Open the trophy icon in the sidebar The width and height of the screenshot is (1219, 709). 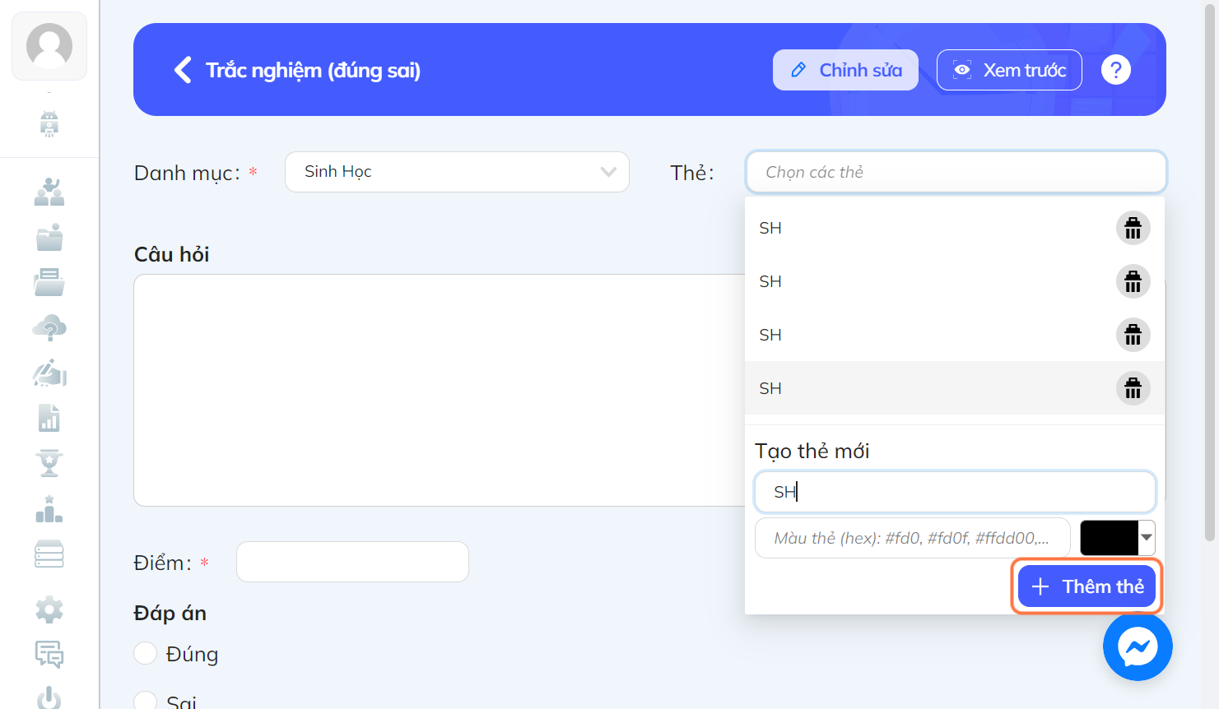49,463
